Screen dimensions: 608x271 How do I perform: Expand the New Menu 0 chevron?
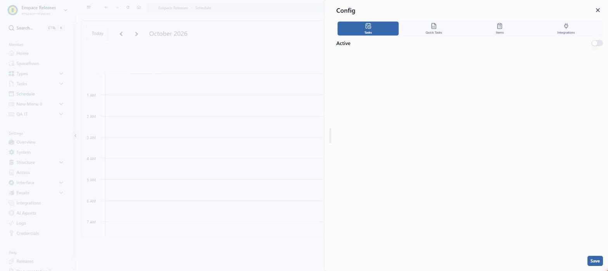[x=61, y=104]
